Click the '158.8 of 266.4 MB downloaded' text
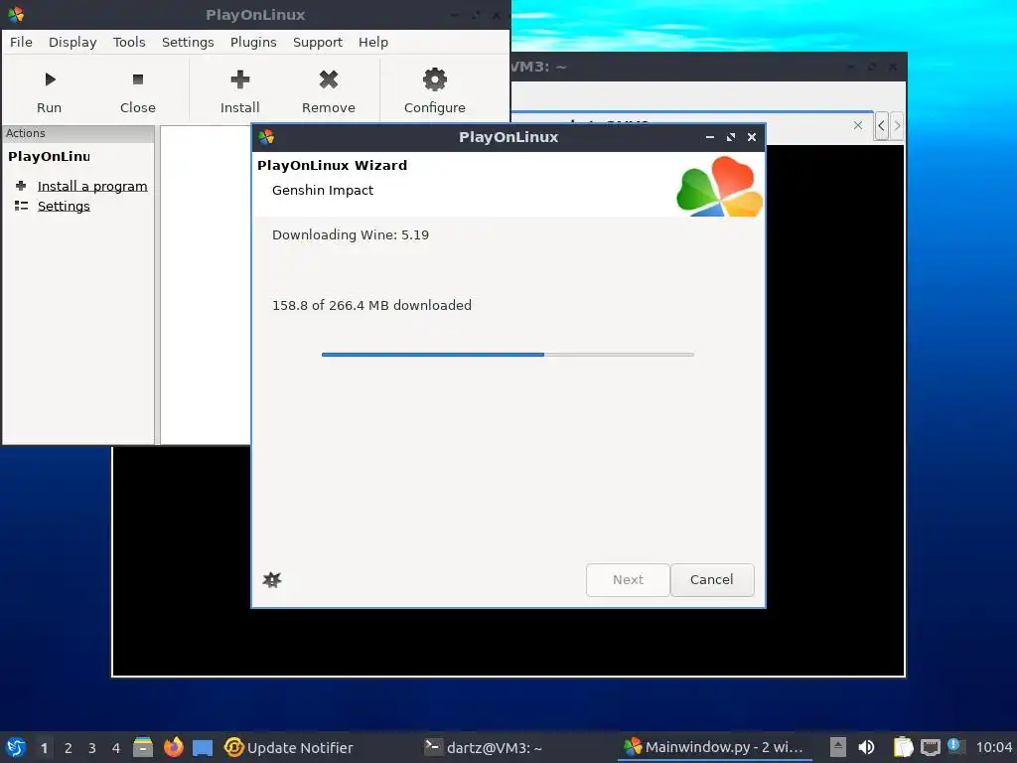 click(371, 305)
